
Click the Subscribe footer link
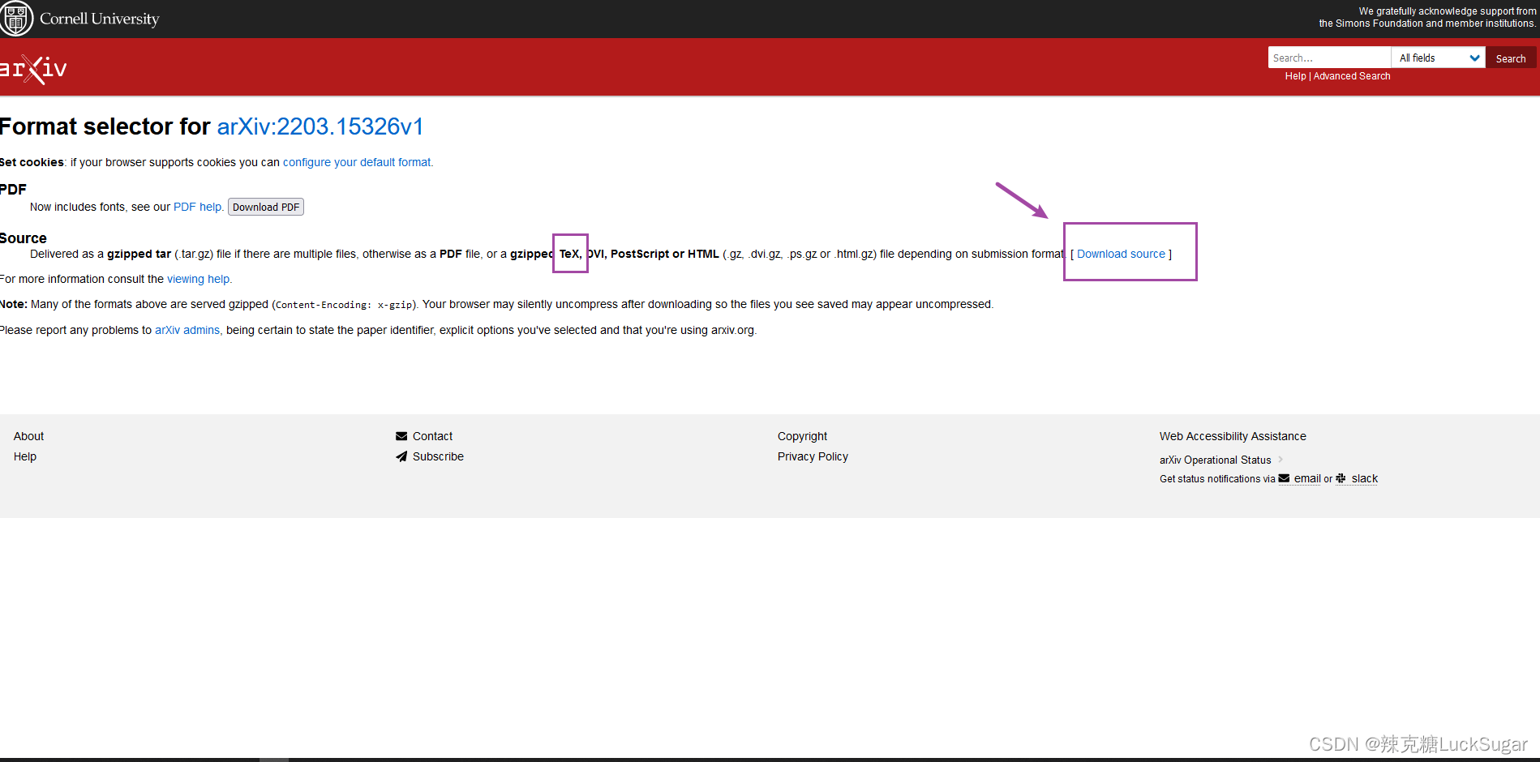pyautogui.click(x=438, y=456)
